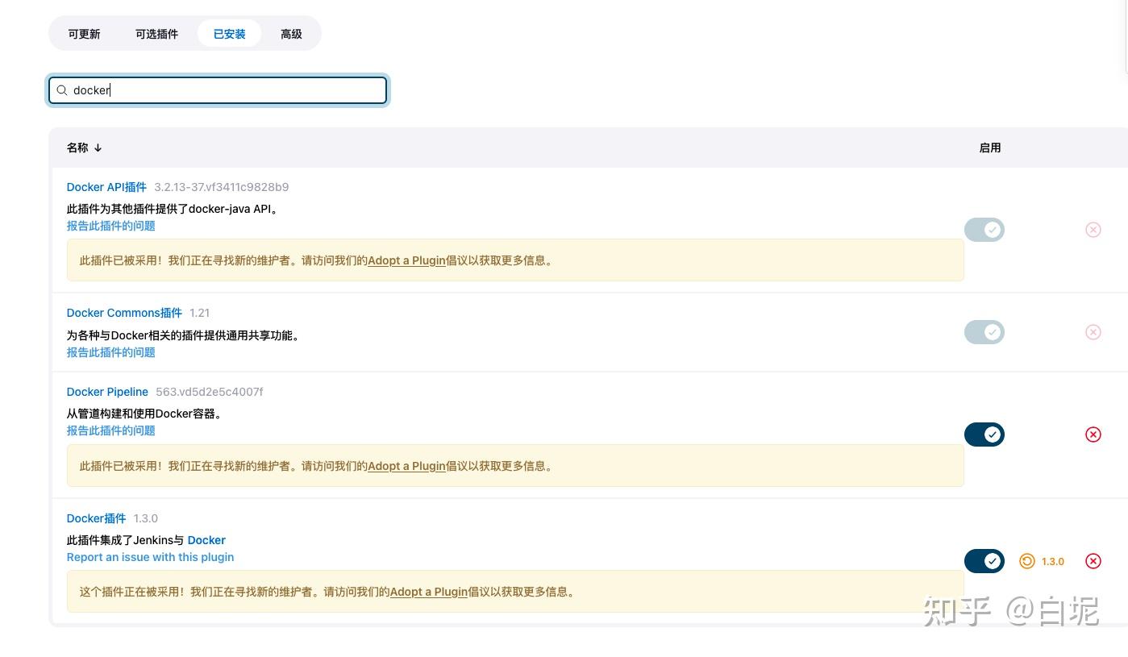1128x657 pixels.
Task: Open the Docker API插件 link
Action: 106,187
